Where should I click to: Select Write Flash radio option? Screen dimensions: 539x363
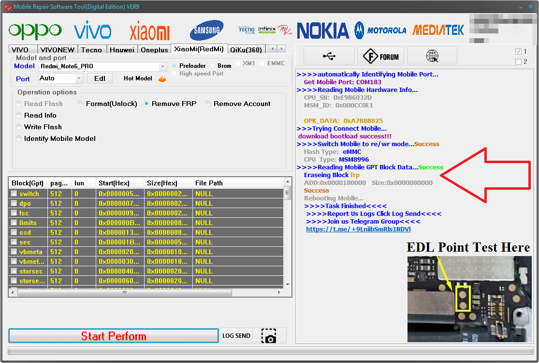coord(19,127)
